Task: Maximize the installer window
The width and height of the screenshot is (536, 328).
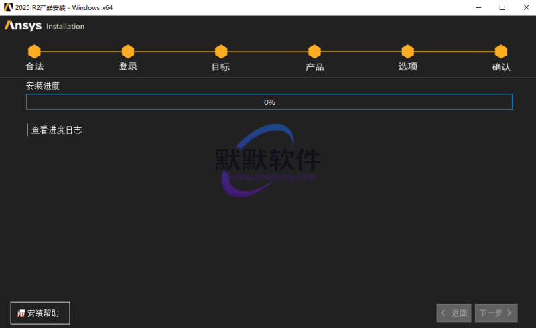Action: tap(502, 7)
